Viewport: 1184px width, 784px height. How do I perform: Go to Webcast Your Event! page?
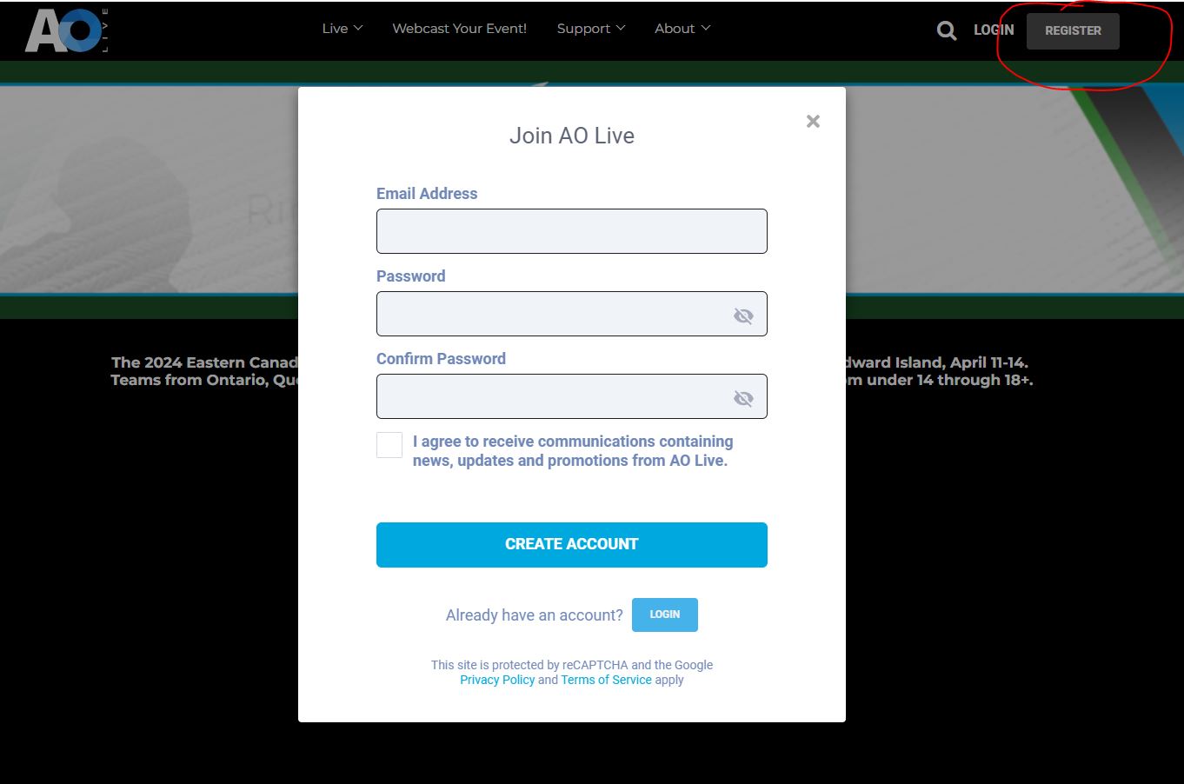coord(459,29)
